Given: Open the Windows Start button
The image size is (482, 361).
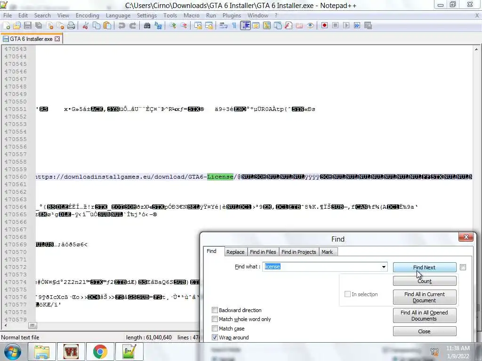Looking at the screenshot, I should pos(13,352).
